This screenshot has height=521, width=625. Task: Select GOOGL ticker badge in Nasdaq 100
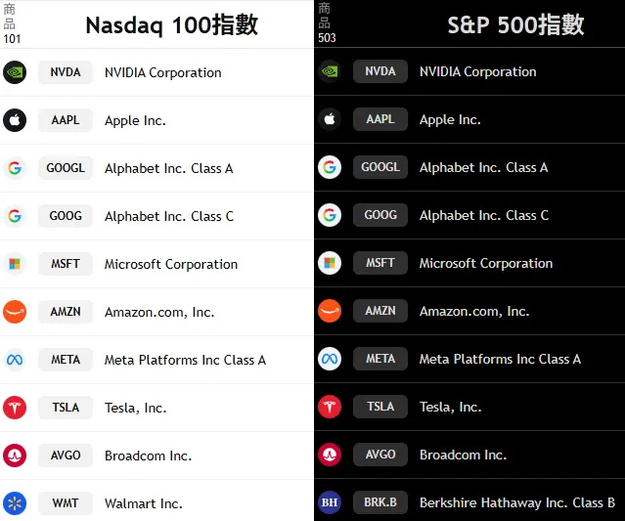pos(66,168)
